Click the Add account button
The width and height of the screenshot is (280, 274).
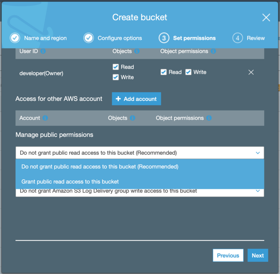point(136,99)
